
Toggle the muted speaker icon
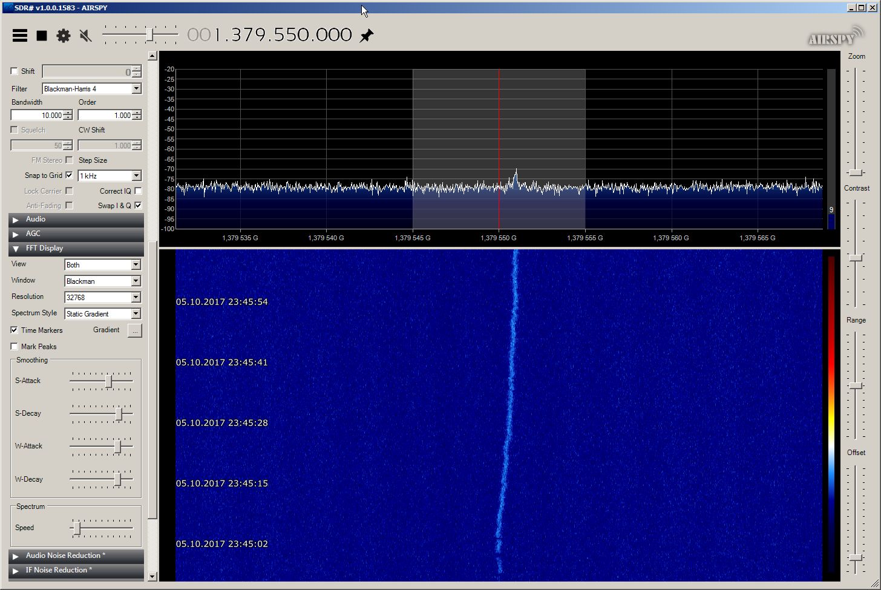(86, 36)
